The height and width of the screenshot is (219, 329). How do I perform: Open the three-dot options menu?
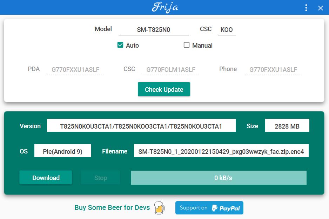click(306, 8)
